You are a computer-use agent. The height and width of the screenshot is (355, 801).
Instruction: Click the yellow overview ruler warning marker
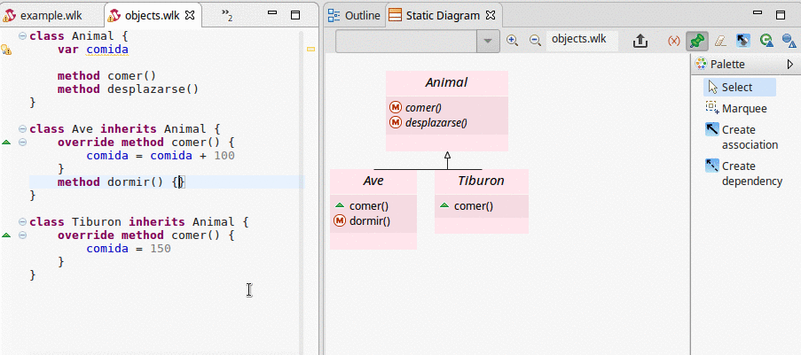(x=310, y=49)
